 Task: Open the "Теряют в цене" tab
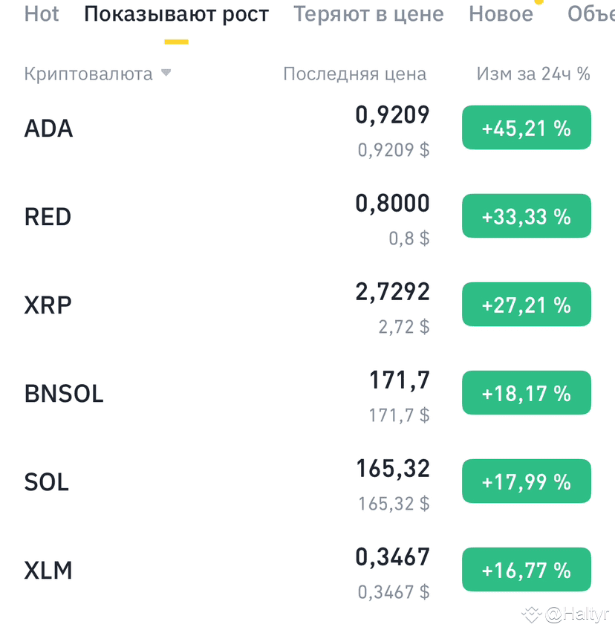coord(368,13)
